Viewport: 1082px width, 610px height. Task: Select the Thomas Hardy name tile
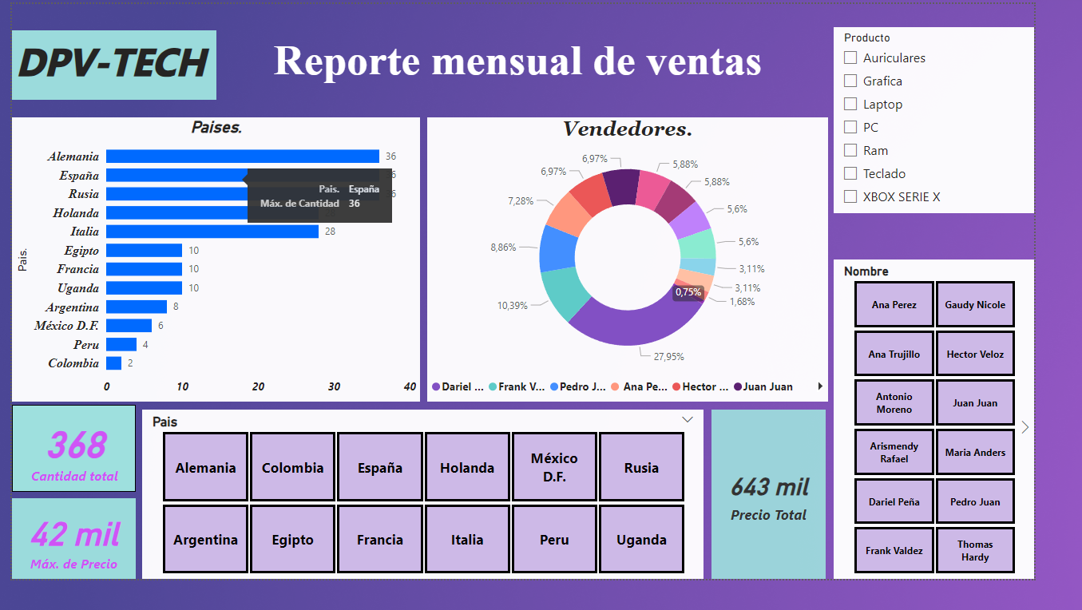point(975,551)
